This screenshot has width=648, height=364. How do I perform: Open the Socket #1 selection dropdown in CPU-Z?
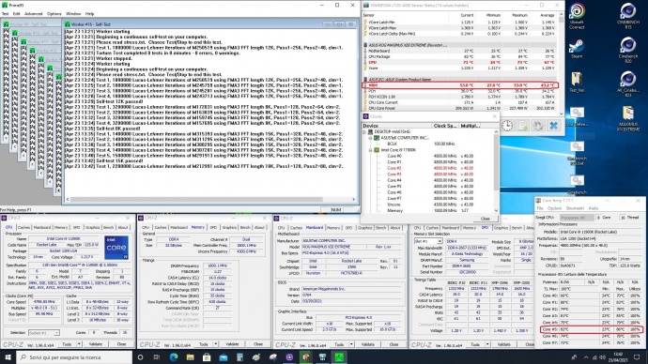[43, 333]
